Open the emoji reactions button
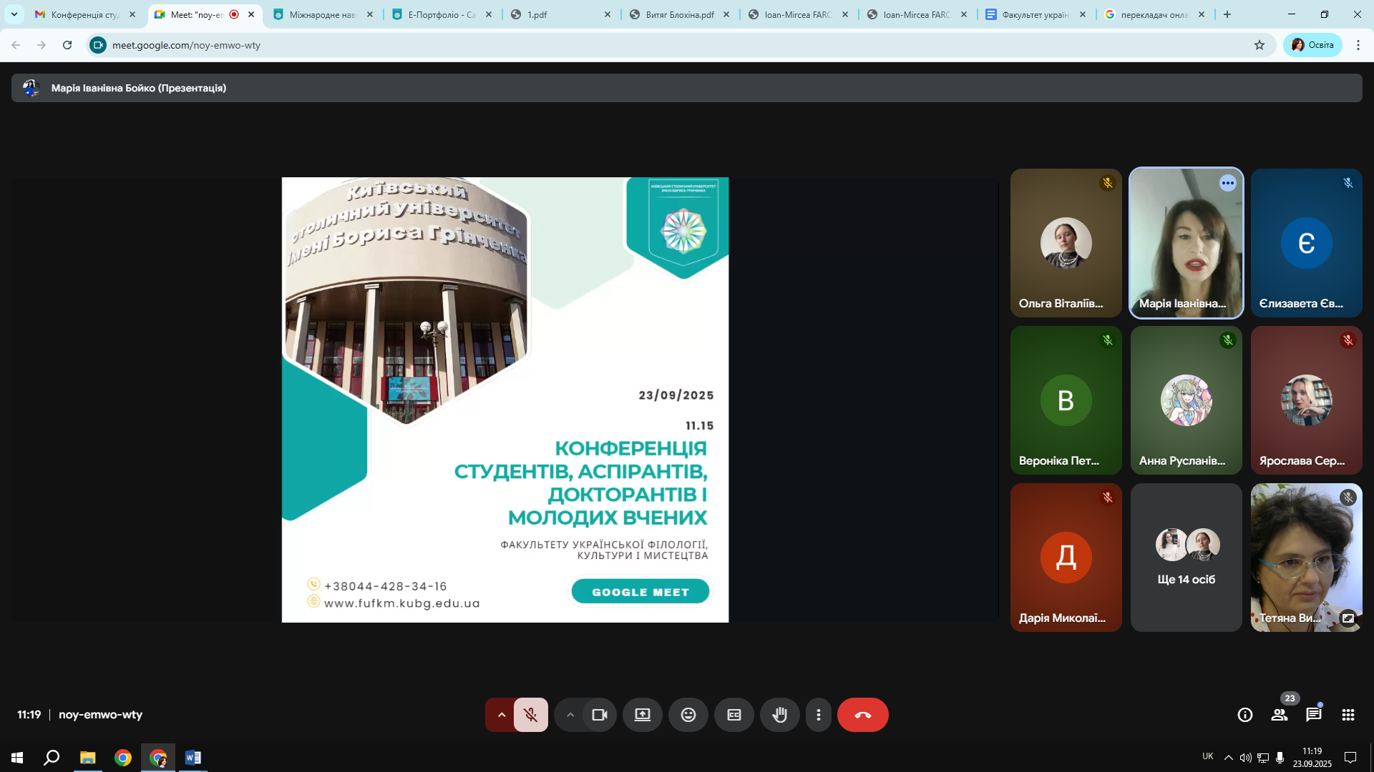Image resolution: width=1374 pixels, height=772 pixels. pyautogui.click(x=688, y=715)
